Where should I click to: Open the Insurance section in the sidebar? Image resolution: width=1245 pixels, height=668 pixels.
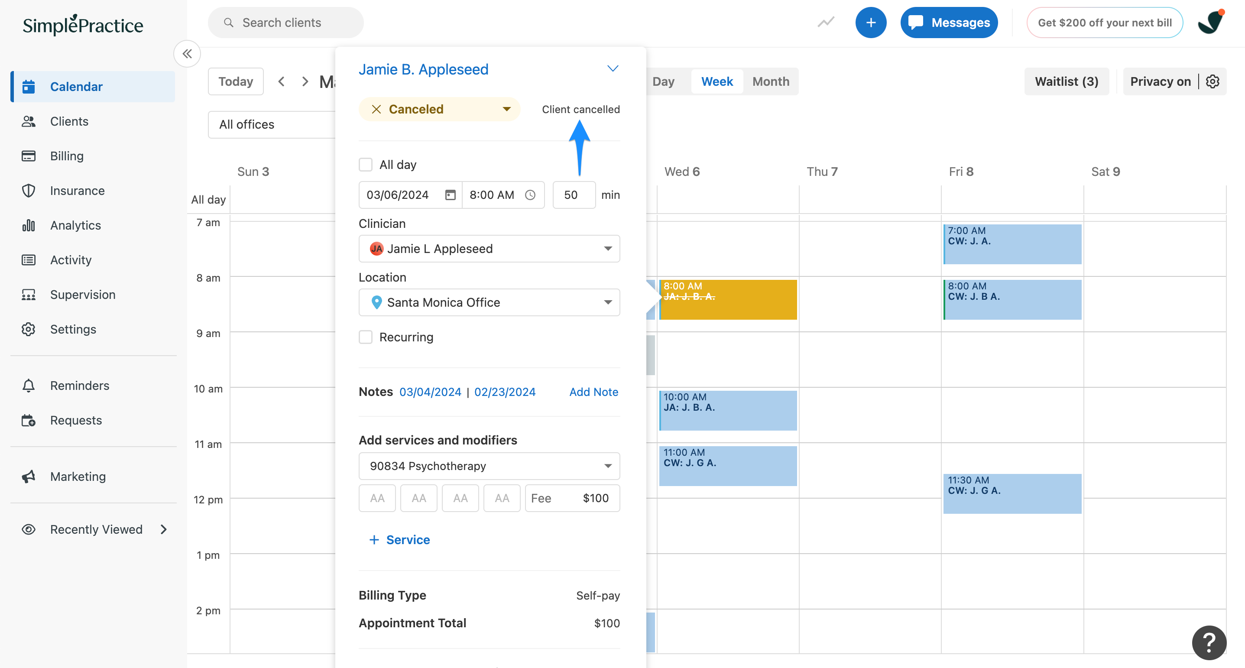click(78, 191)
